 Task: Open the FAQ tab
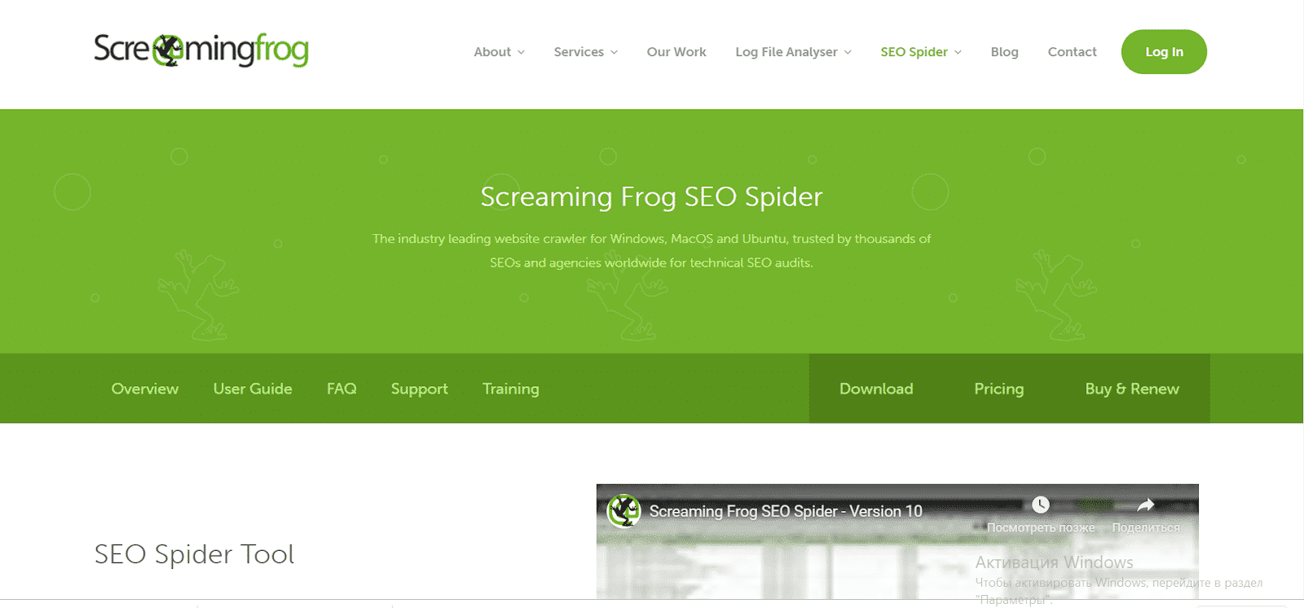(x=341, y=389)
